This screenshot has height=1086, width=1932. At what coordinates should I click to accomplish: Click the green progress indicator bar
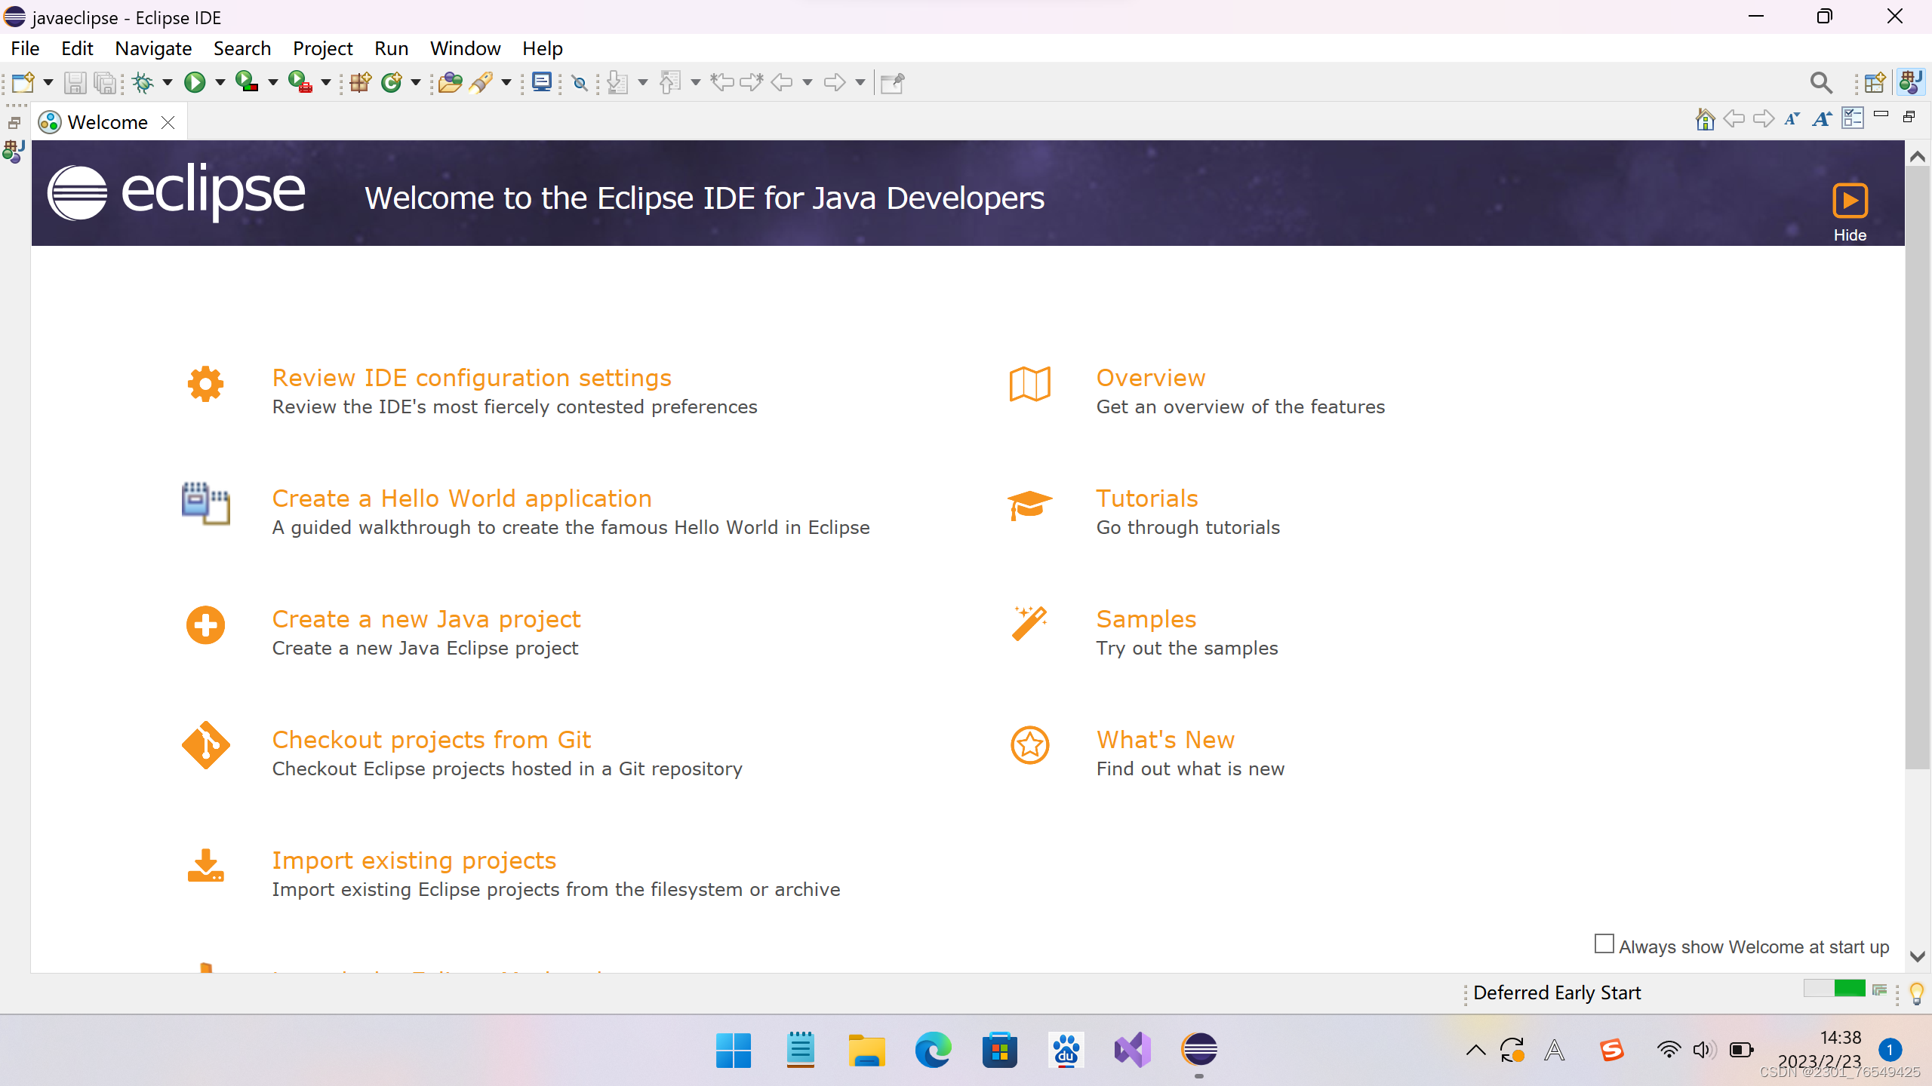point(1849,989)
